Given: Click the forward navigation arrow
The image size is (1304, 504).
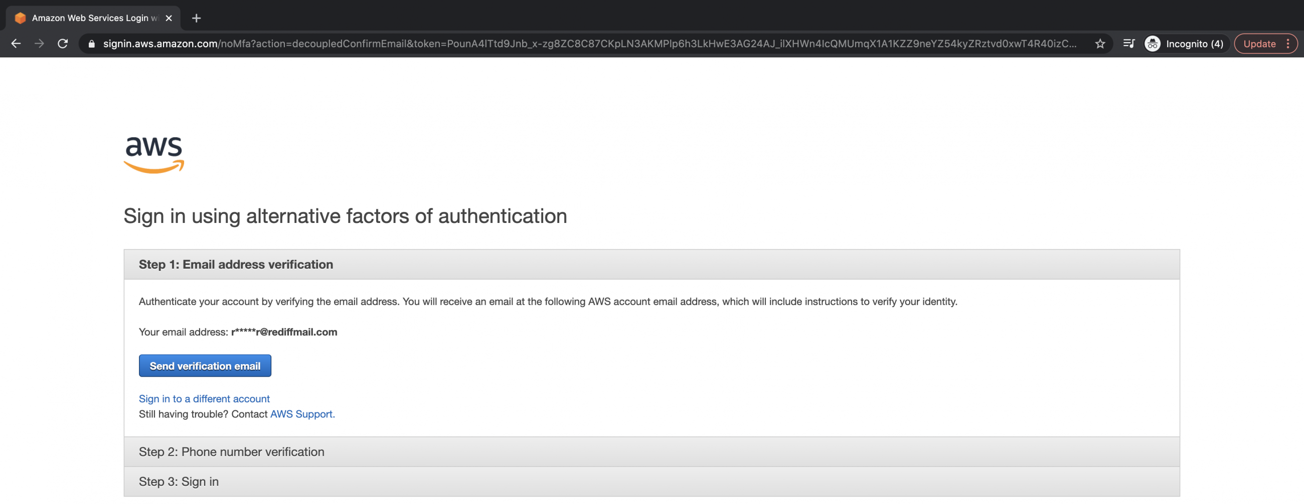Looking at the screenshot, I should click(x=40, y=44).
